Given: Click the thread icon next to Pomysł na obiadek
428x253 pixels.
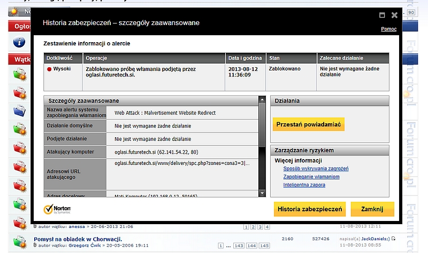Looking at the screenshot, I should [x=19, y=241].
